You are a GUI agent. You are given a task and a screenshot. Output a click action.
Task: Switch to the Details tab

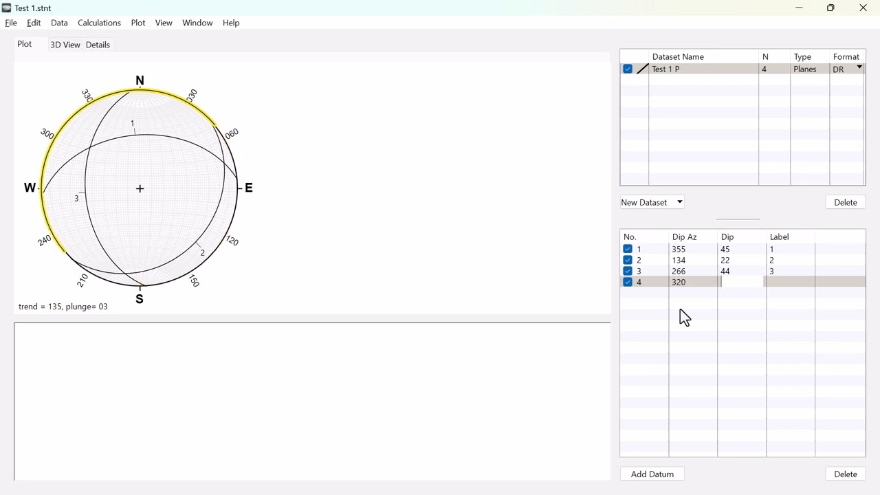point(98,45)
